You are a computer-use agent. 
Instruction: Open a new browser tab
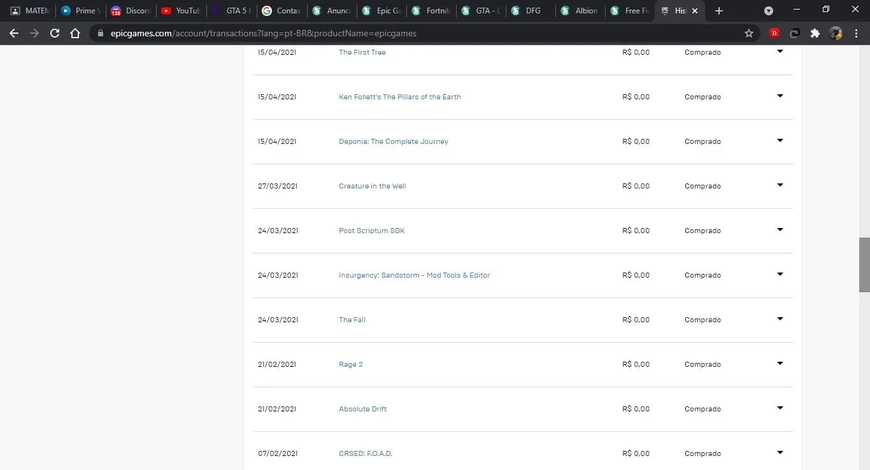719,11
